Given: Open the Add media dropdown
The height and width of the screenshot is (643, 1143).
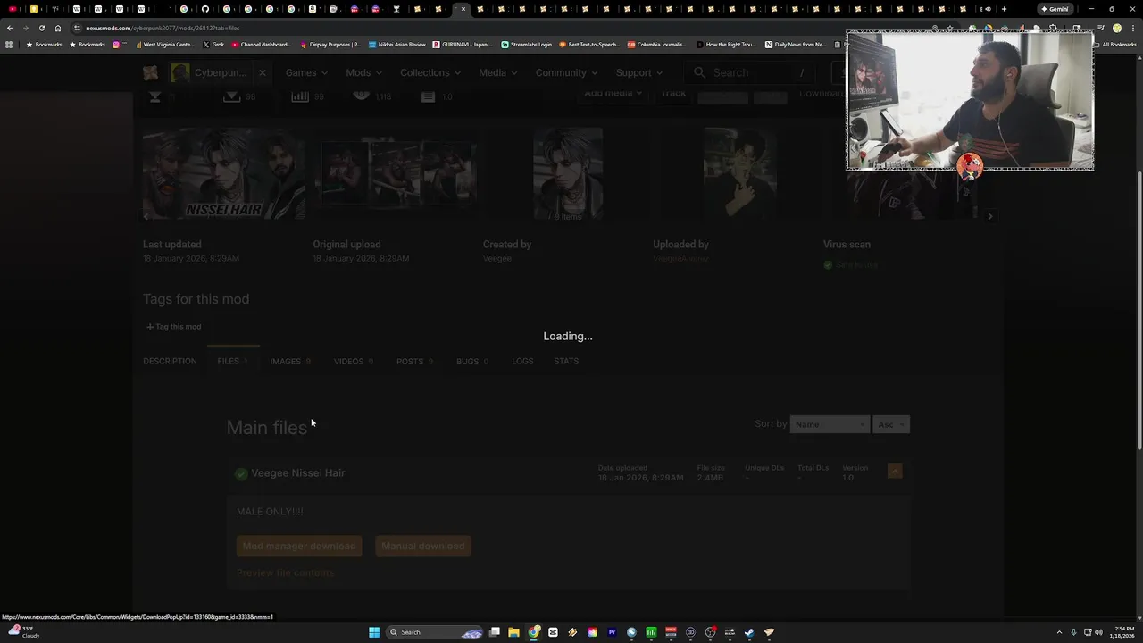Looking at the screenshot, I should click(613, 93).
